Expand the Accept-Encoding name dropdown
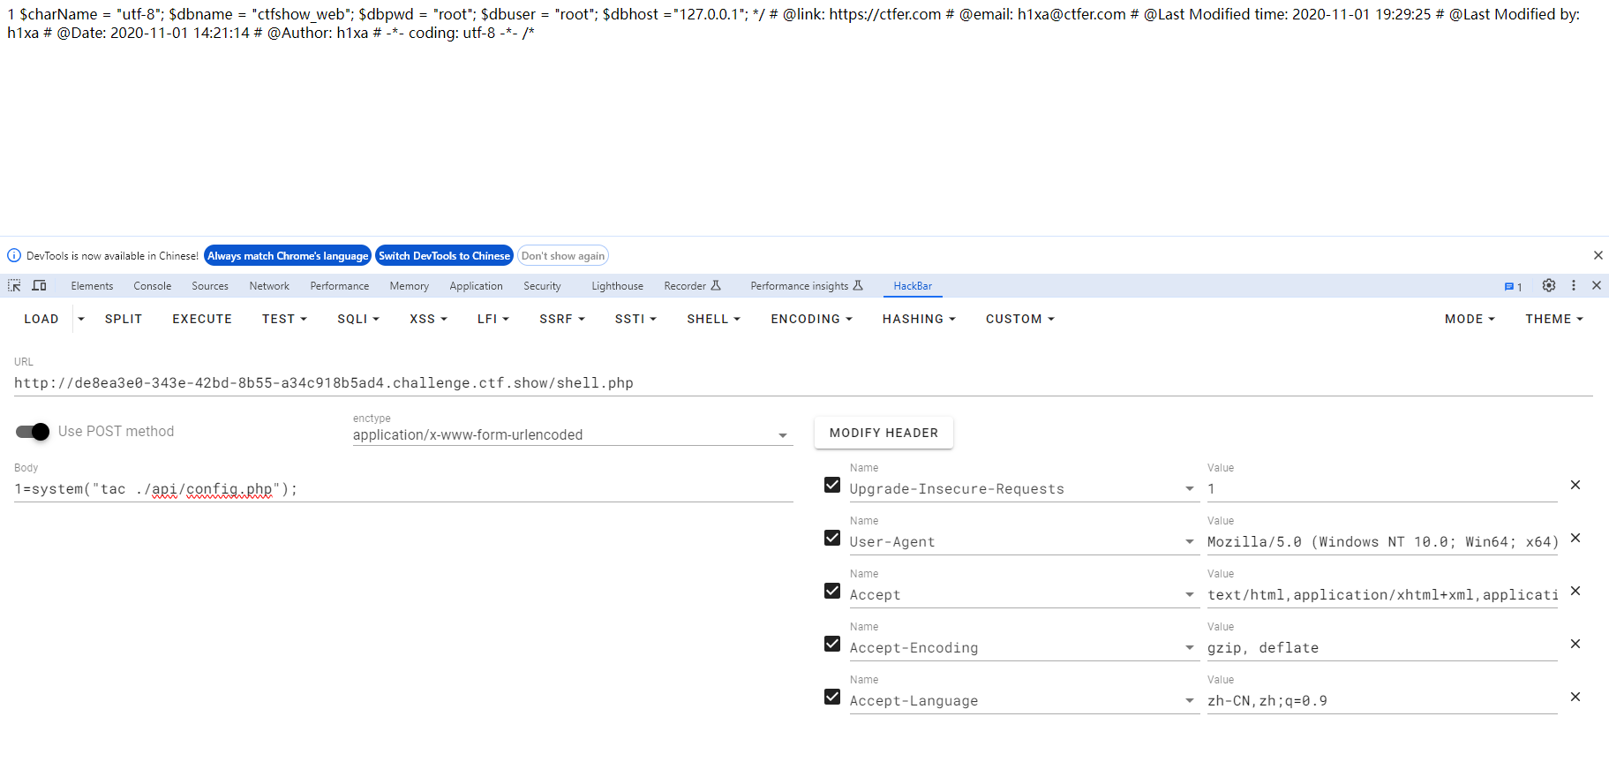The image size is (1609, 777). [x=1190, y=648]
